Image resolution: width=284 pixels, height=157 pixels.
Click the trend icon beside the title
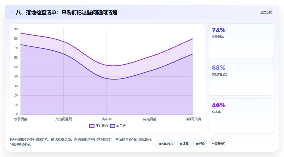12,13
